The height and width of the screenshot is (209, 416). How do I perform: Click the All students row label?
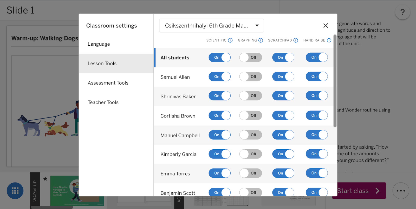(x=175, y=58)
